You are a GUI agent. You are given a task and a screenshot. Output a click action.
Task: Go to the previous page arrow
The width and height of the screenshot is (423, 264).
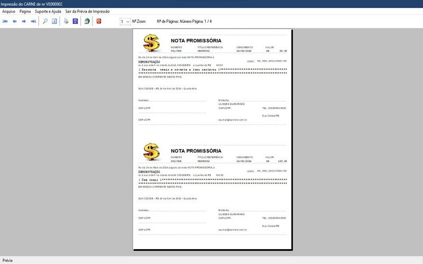pos(15,21)
